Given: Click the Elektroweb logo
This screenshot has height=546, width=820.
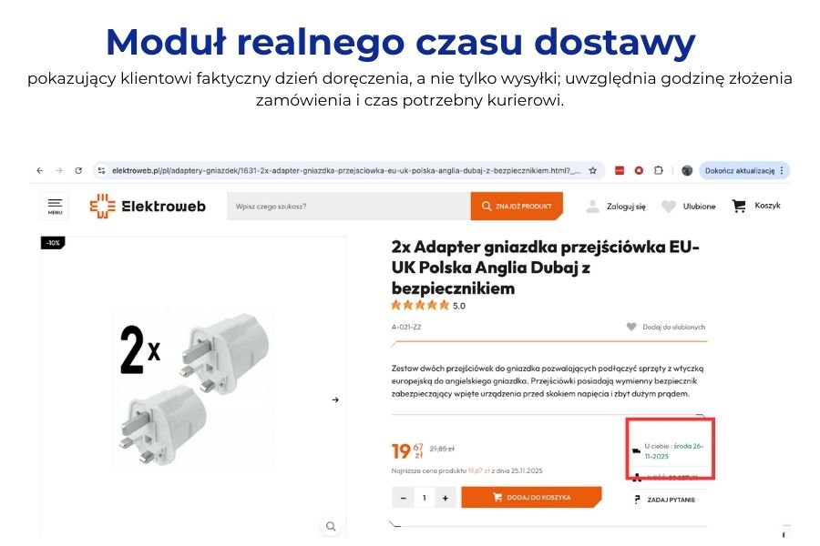Looking at the screenshot, I should tap(148, 206).
